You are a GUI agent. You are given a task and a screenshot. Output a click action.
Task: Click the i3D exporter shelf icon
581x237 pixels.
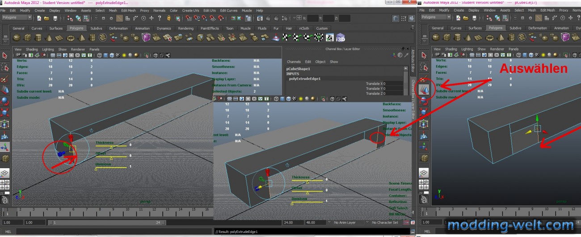tap(341, 38)
